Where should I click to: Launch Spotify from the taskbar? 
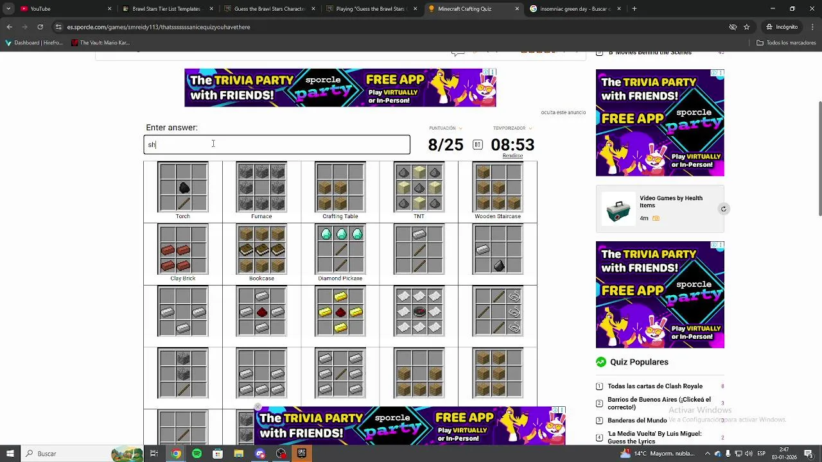click(197, 454)
